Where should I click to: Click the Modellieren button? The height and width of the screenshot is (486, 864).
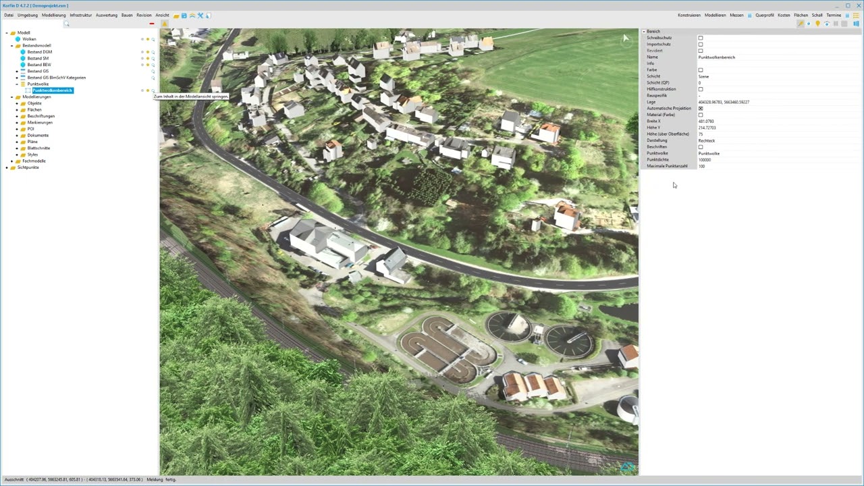(x=715, y=15)
